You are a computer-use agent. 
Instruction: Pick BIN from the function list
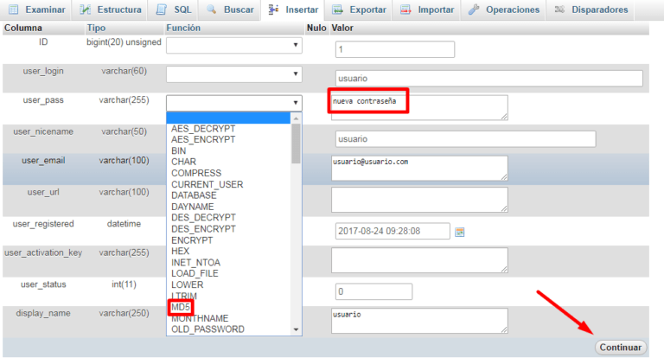click(178, 151)
